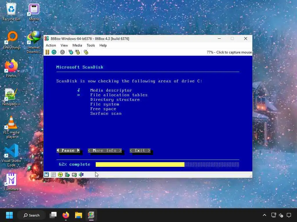Select the Luminara desktop shortcut
The width and height of the screenshot is (297, 222).
[x=11, y=182]
